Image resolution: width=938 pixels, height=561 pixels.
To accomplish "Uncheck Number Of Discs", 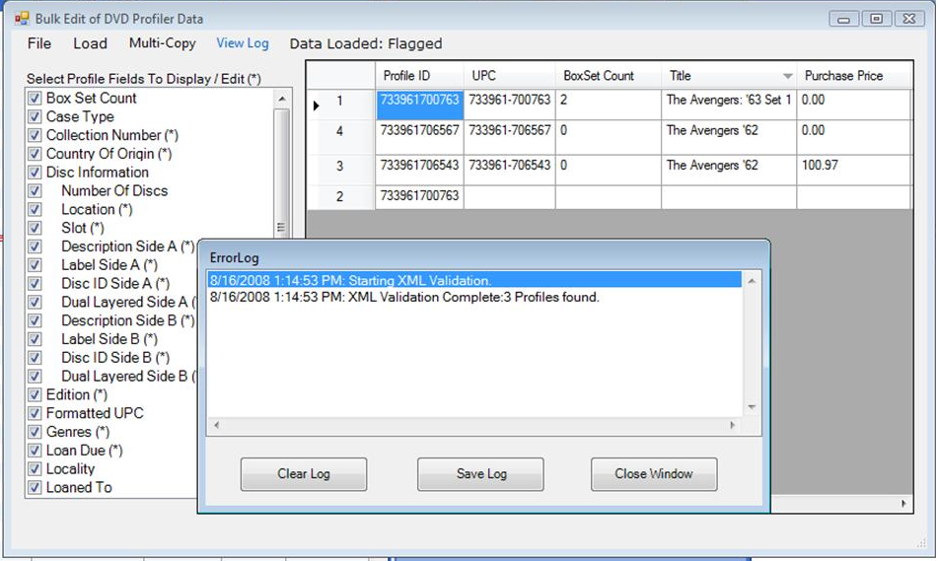I will click(x=35, y=191).
